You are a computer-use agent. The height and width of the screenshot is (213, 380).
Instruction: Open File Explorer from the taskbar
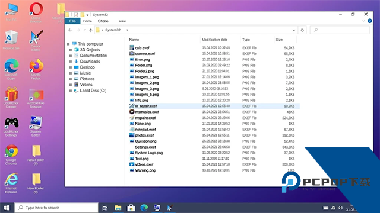[118, 208]
